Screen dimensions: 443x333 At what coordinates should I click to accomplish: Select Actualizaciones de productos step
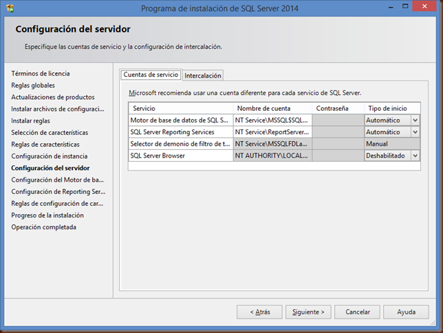point(53,97)
